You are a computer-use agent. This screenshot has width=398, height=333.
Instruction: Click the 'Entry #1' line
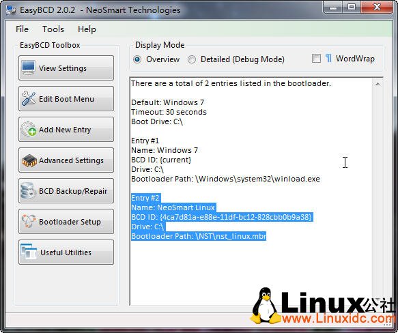145,141
